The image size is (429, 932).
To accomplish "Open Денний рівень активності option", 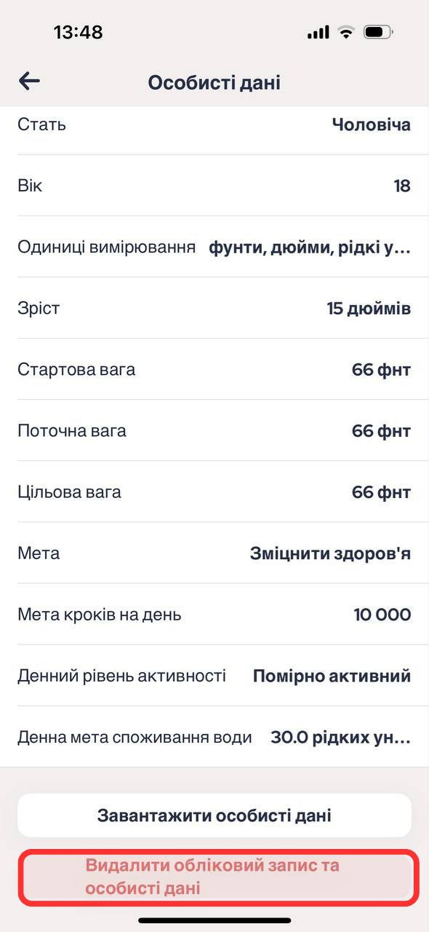I will click(214, 675).
